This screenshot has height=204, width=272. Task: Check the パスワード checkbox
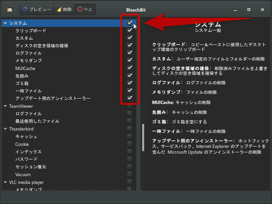click(129, 159)
